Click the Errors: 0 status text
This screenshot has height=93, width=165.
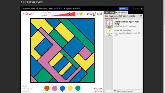point(26,91)
